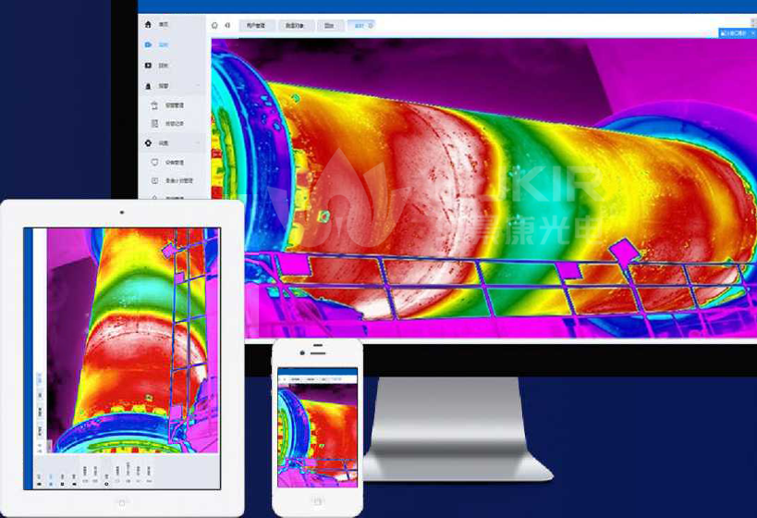
Task: Open the playback film icon in sidebar
Action: click(148, 65)
